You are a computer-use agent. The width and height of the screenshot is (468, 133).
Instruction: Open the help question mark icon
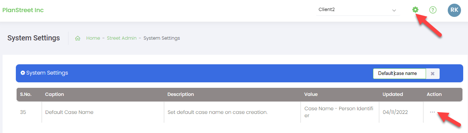[x=433, y=10]
